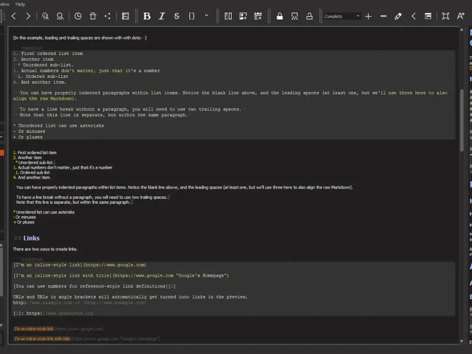
Task: Click the proportional-font "2. Another item" line
Action: click(x=27, y=158)
